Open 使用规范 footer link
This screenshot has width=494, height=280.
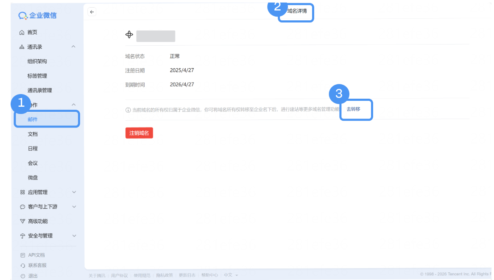click(x=142, y=275)
